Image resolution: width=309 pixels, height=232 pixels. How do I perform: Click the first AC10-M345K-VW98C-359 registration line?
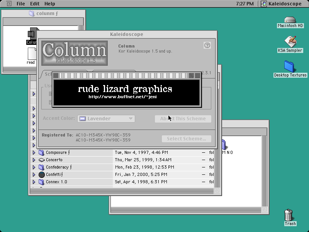[103, 135]
